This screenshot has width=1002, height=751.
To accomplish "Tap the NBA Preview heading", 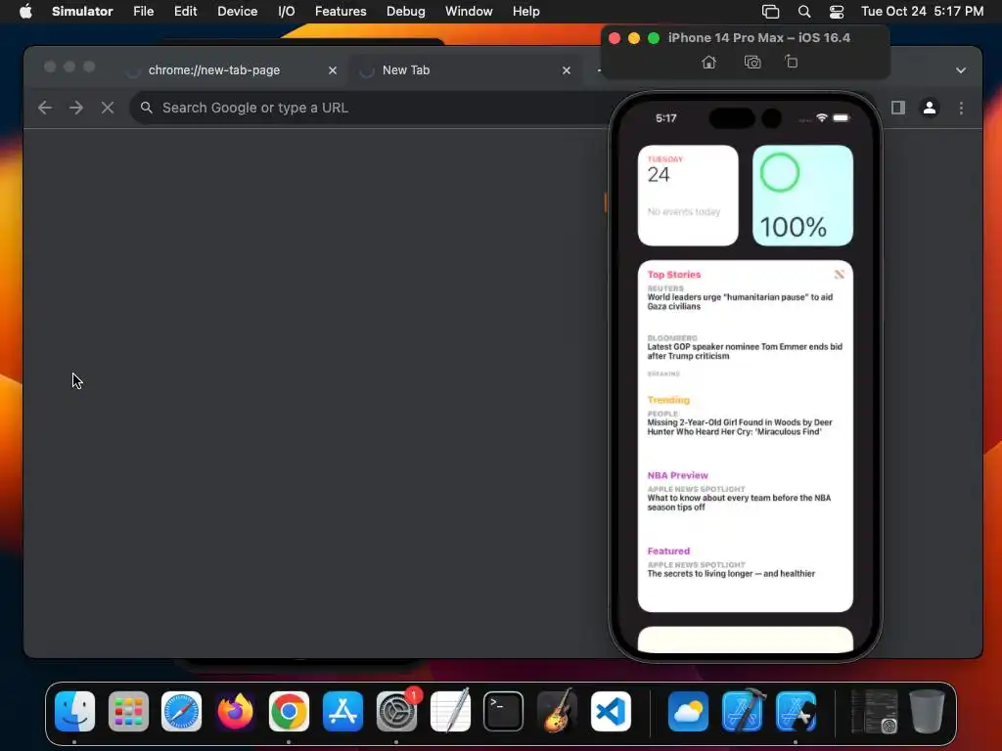I will pyautogui.click(x=677, y=475).
